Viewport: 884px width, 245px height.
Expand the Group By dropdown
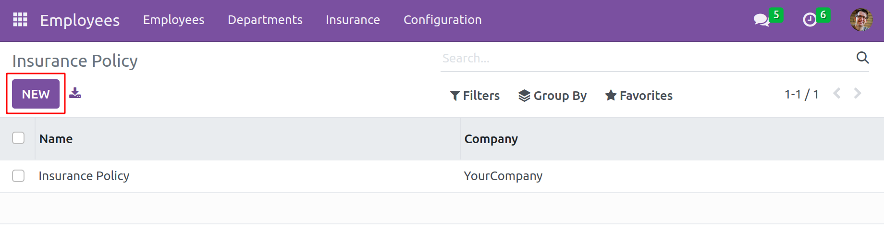coord(552,96)
